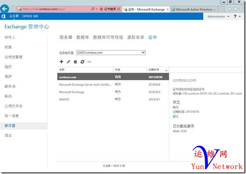Click the 2018/9/3 expiration date cell
246x174 pixels.
tap(155, 92)
